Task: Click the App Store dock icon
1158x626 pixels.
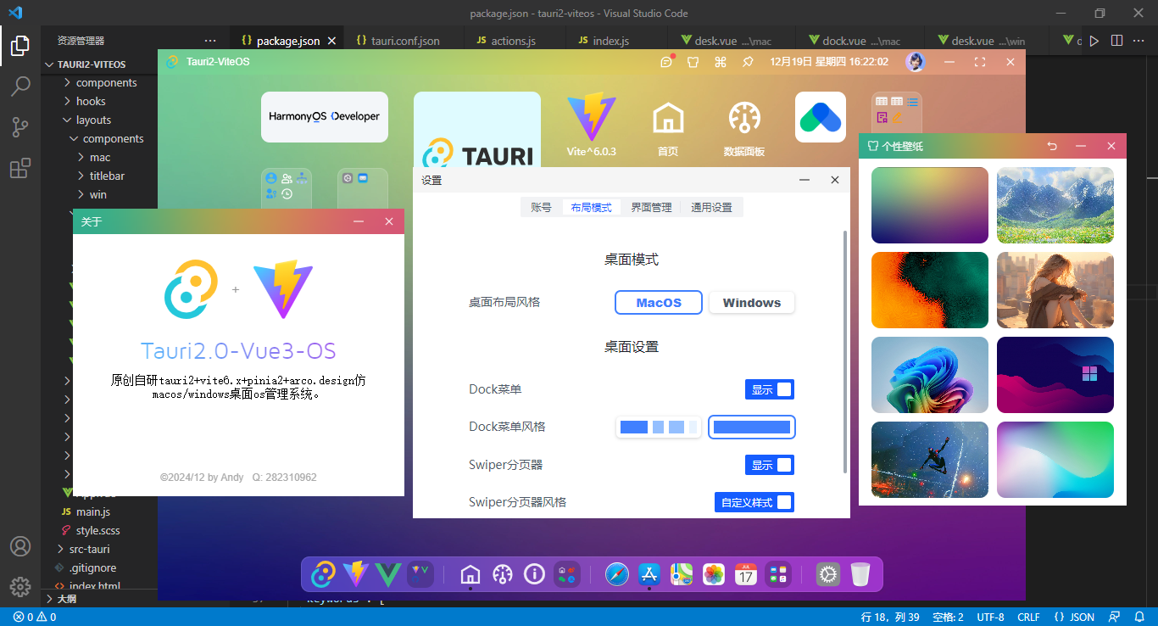Action: pyautogui.click(x=649, y=574)
